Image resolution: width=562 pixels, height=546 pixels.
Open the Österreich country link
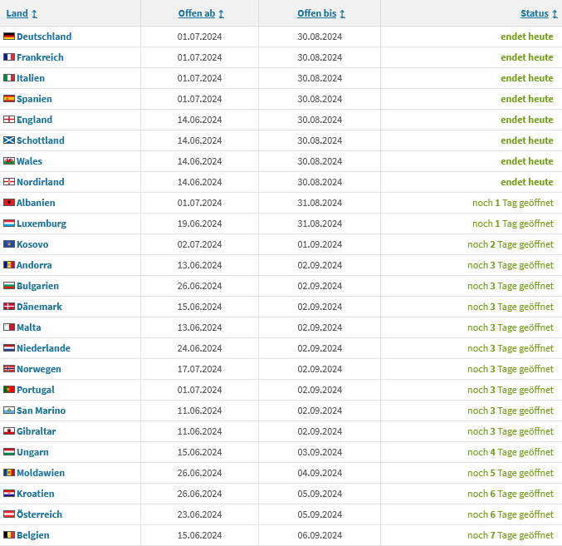(x=39, y=514)
